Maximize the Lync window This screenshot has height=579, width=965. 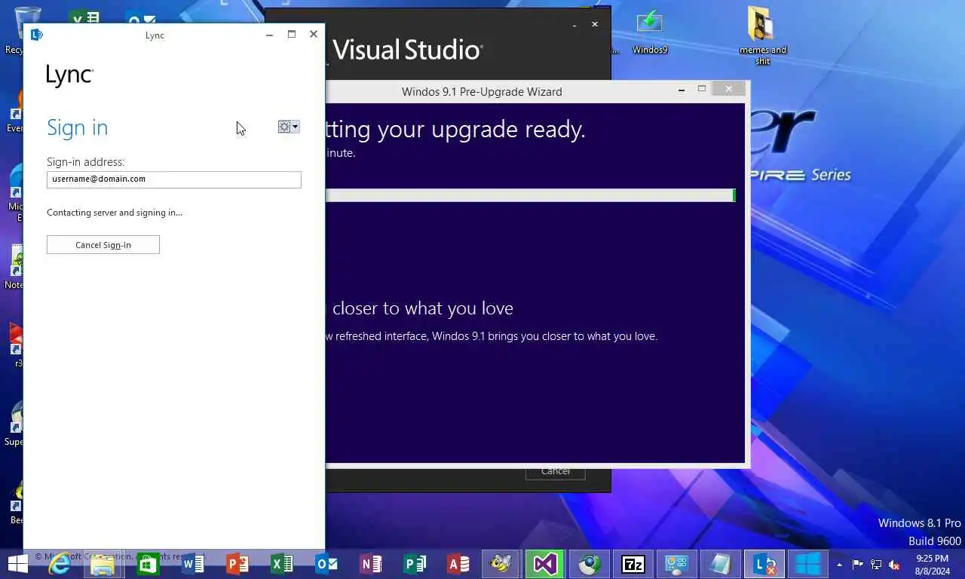tap(292, 34)
